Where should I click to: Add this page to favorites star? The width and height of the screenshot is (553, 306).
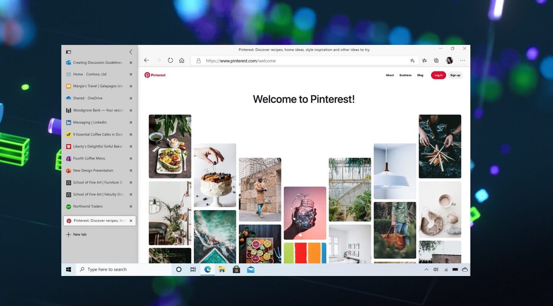click(412, 61)
